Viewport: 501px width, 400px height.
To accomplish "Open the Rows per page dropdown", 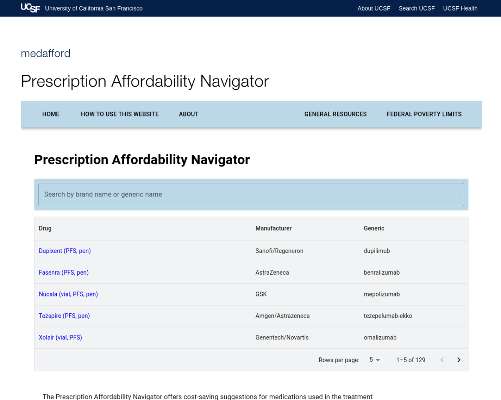I will pos(375,360).
